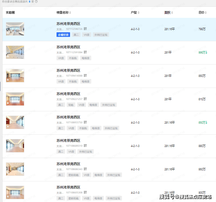Sort listings by 户型 column
216x202 pixels.
(138, 13)
